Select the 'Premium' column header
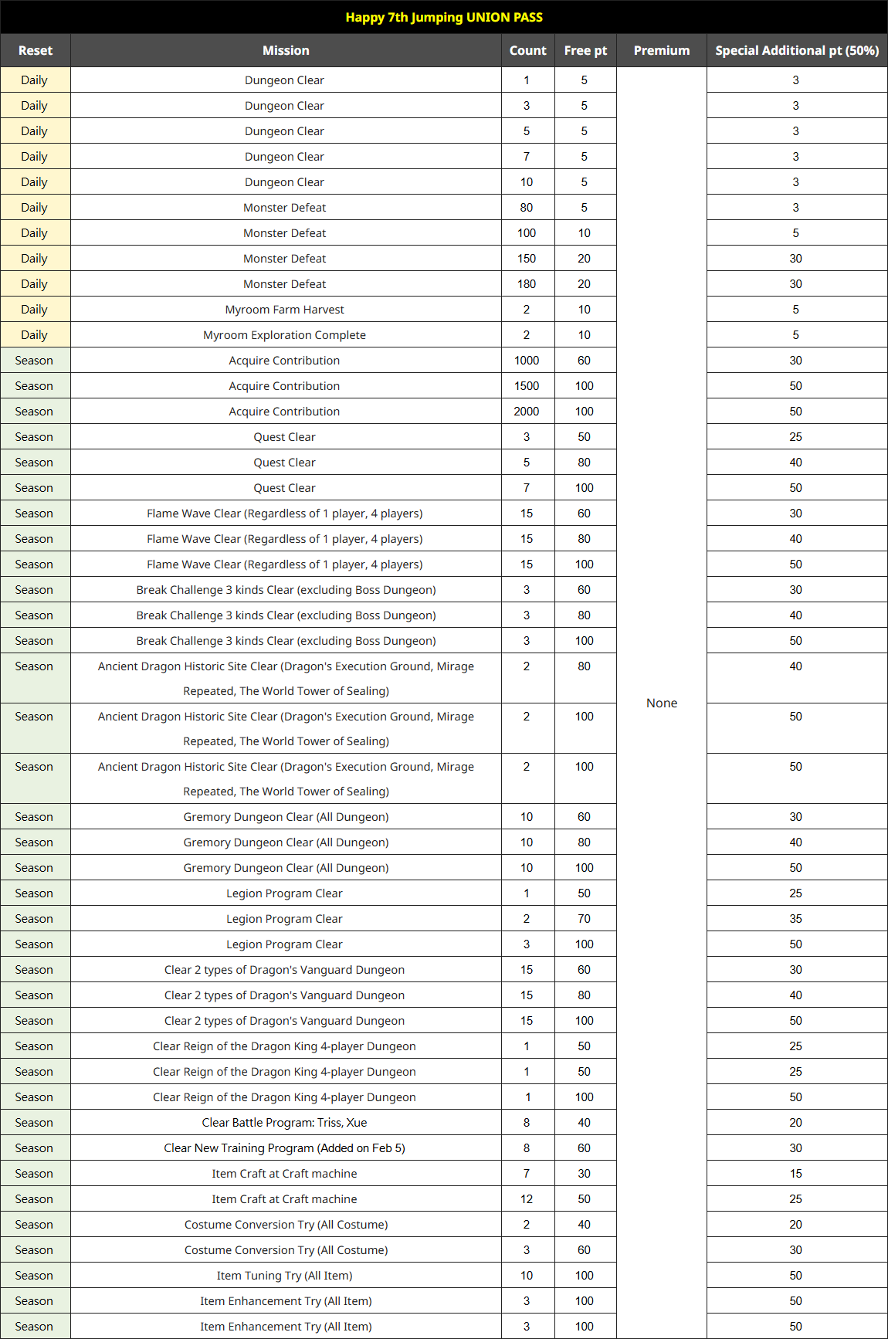This screenshot has width=888, height=1339. [x=662, y=50]
